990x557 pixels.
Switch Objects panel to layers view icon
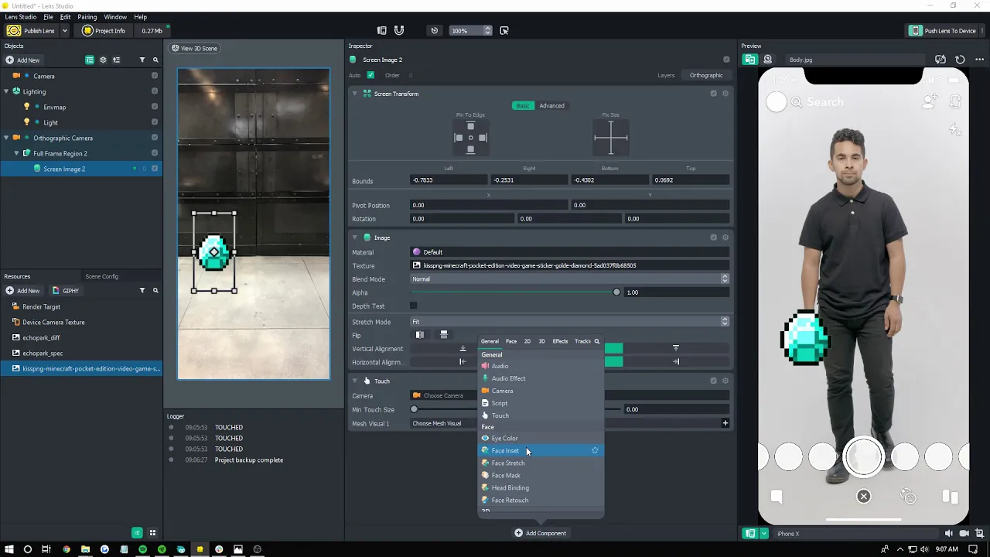(103, 60)
